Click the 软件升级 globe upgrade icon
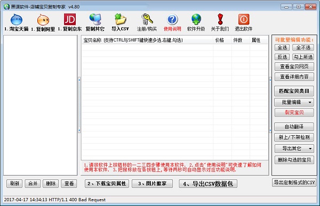The width and height of the screenshot is (320, 206). (x=196, y=19)
